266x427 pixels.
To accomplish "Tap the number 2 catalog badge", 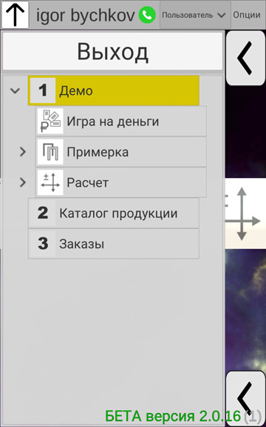I will (43, 213).
